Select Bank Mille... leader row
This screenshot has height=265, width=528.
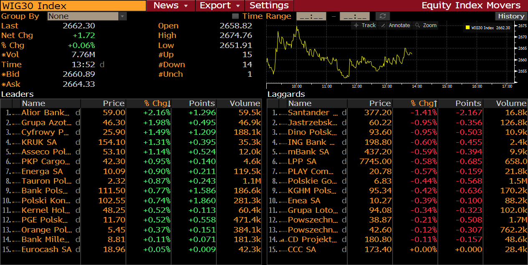131,240
